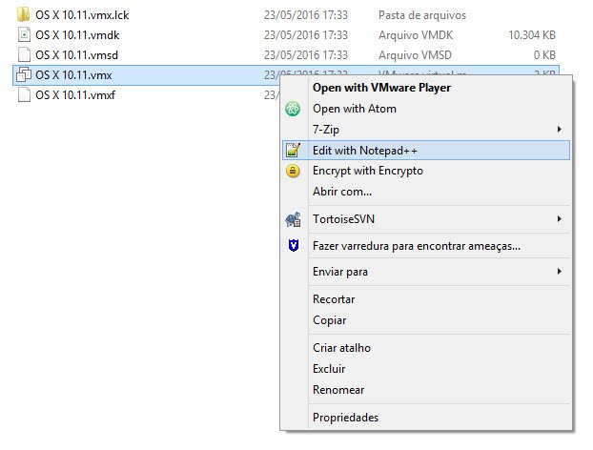Click the Notepad++ icon in context menu
The image size is (593, 450).
(293, 150)
